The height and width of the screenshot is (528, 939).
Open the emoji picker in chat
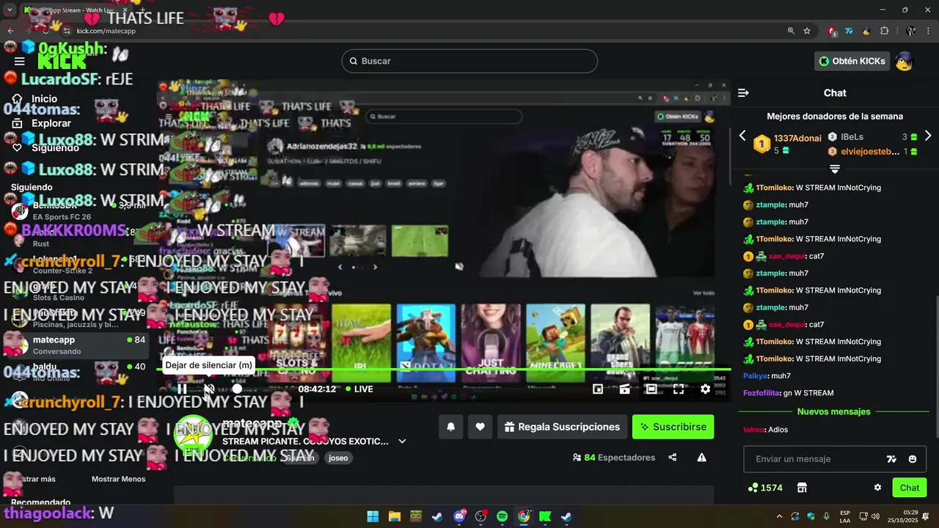click(913, 459)
